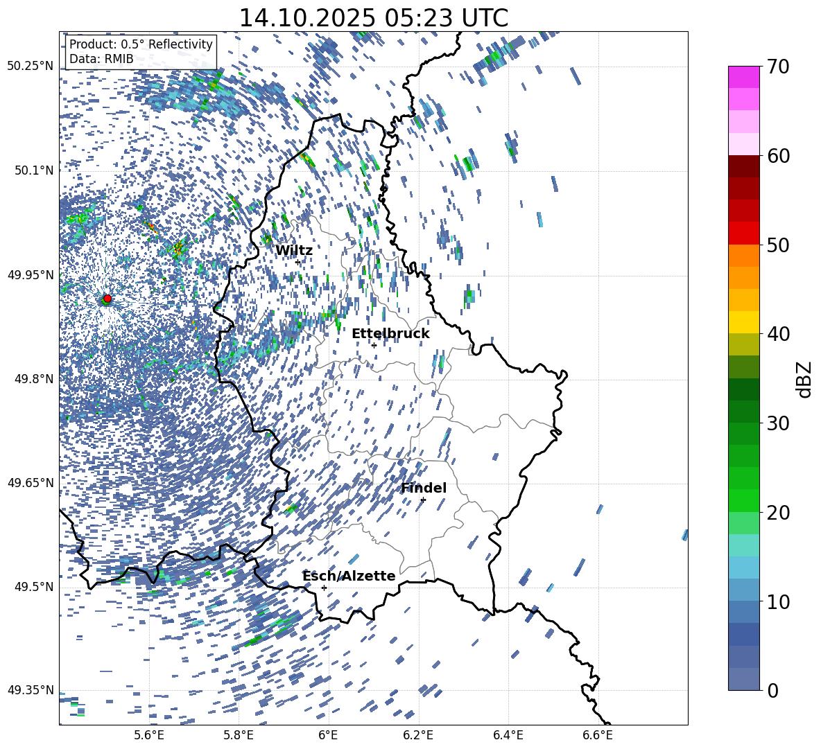Select the Wiltz city label
Image resolution: width=821 pixels, height=749 pixels.
(294, 251)
